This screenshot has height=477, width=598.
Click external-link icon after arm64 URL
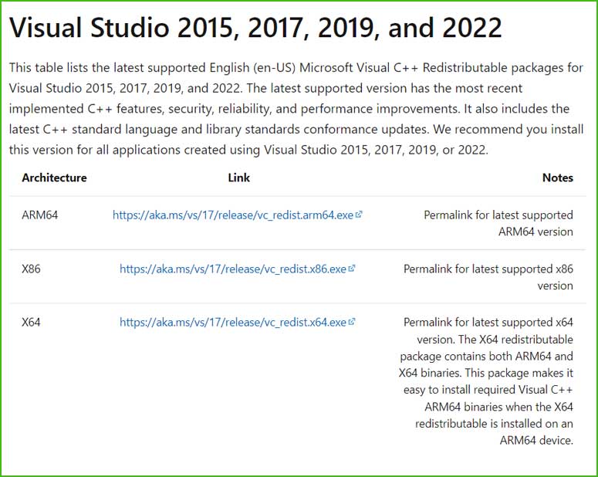pos(359,215)
